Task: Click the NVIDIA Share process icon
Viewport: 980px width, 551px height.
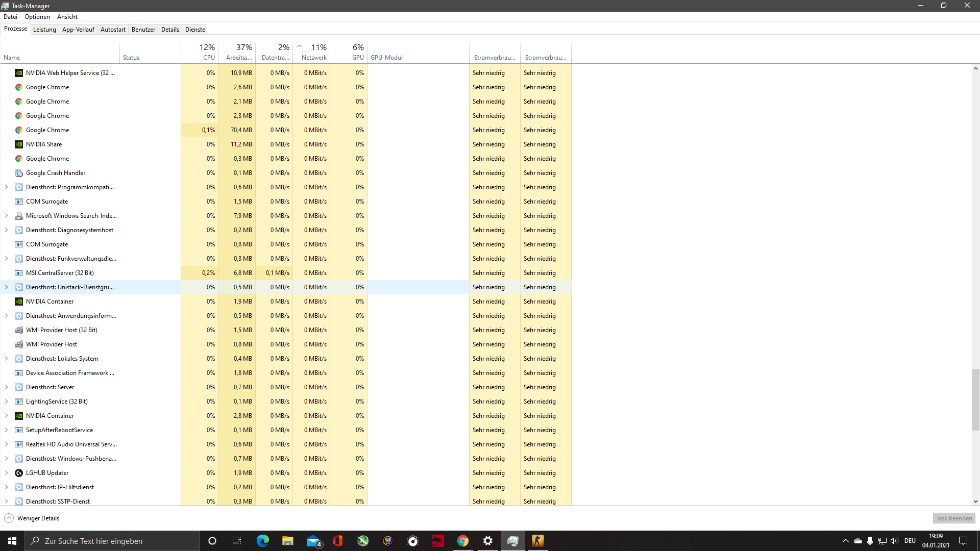Action: pos(19,144)
